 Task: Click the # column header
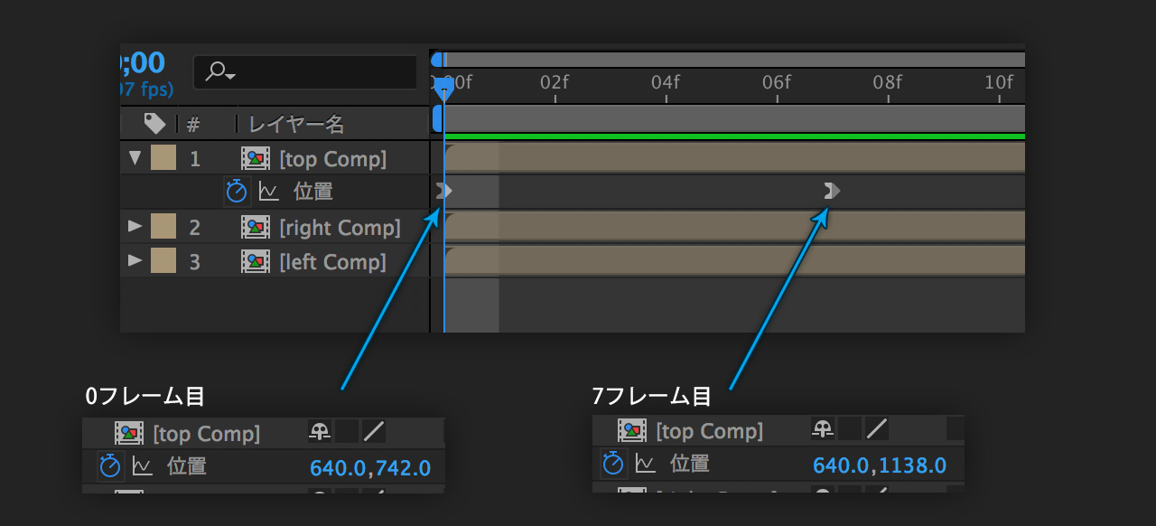click(x=192, y=124)
